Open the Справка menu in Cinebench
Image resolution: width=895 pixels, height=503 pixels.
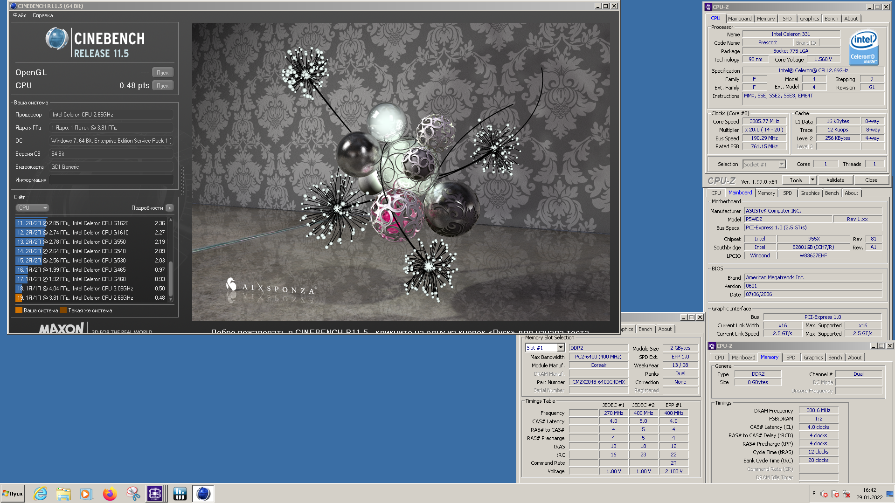(x=42, y=15)
